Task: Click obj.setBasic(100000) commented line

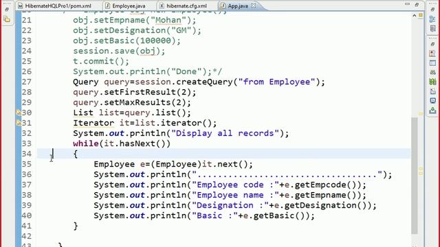Action: point(127,41)
